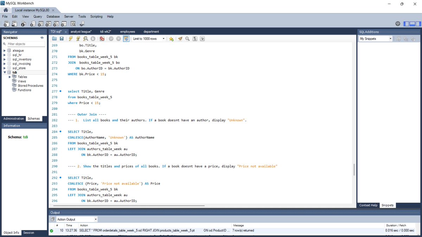Execute the whole script with lightning icon
Viewport: 422px width, 237px height.
click(71, 39)
